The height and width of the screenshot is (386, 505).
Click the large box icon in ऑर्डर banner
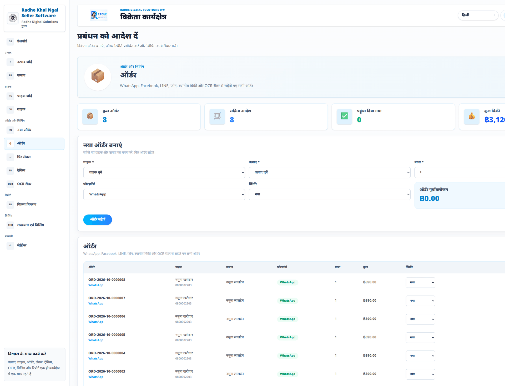[x=98, y=77]
